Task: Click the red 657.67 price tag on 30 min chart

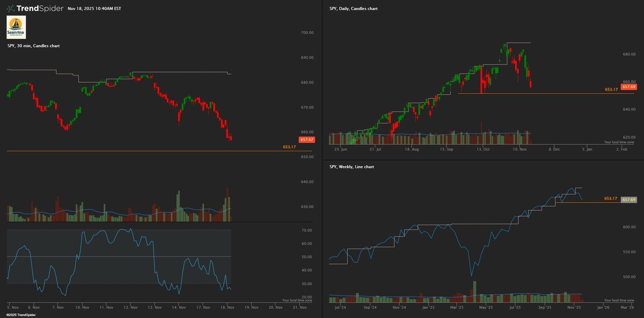Action: [308, 139]
